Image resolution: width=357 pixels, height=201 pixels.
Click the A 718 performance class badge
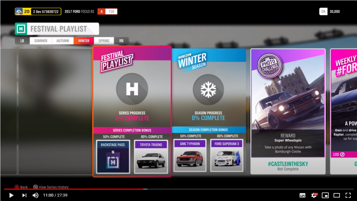[x=107, y=11]
